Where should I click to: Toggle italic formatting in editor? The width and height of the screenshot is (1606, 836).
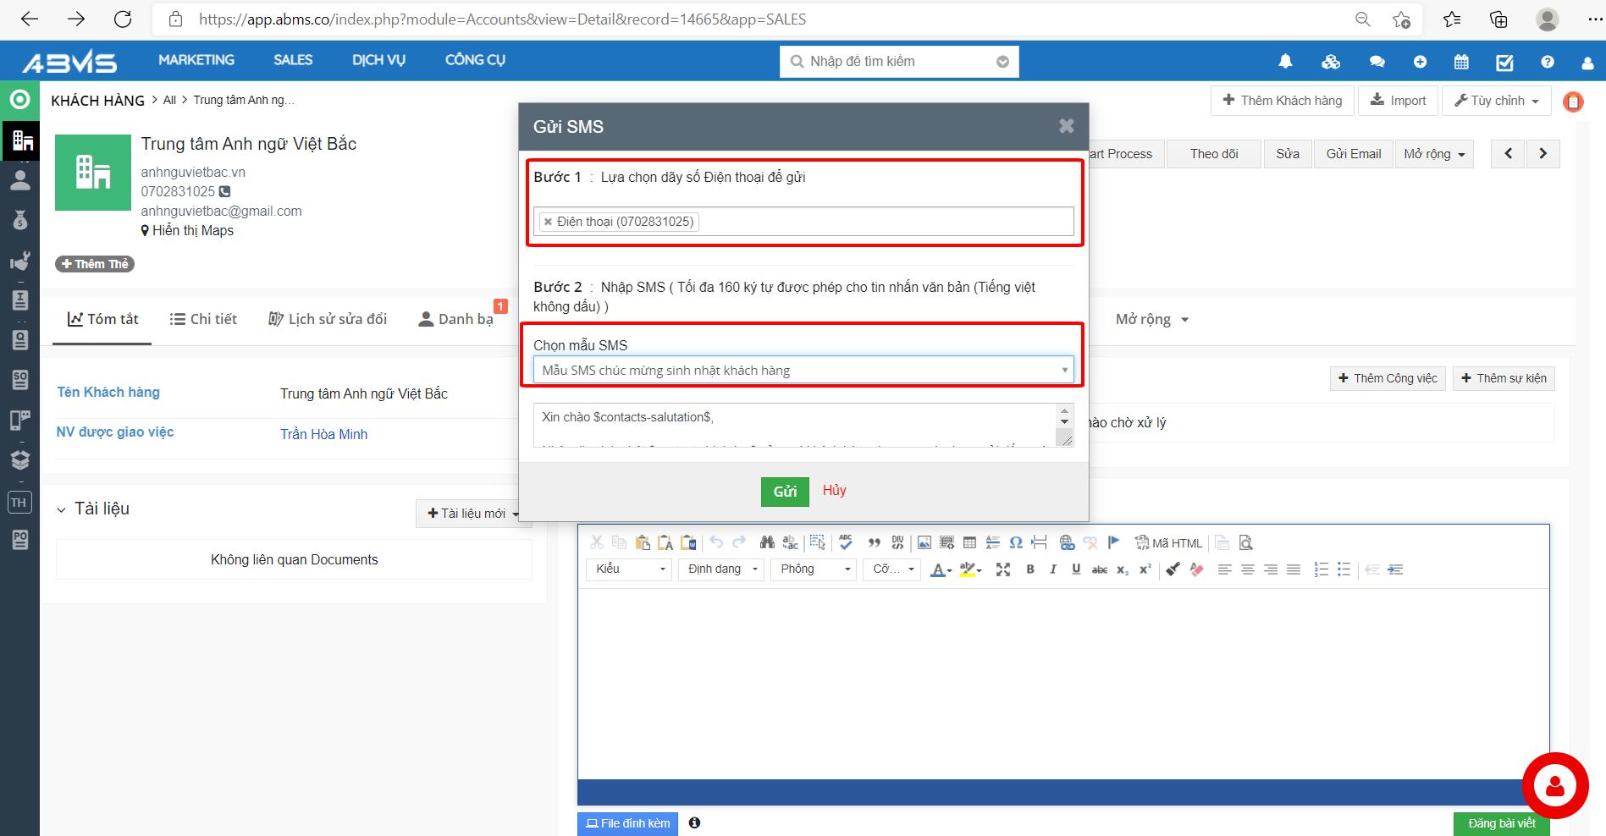pos(1053,569)
